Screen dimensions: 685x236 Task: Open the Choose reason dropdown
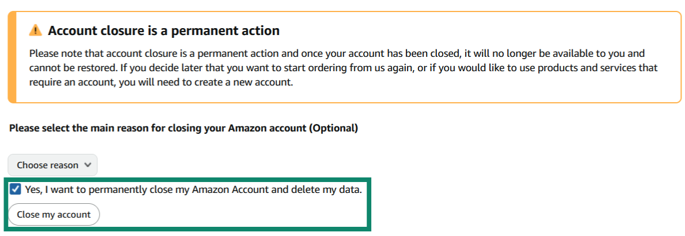pyautogui.click(x=52, y=165)
